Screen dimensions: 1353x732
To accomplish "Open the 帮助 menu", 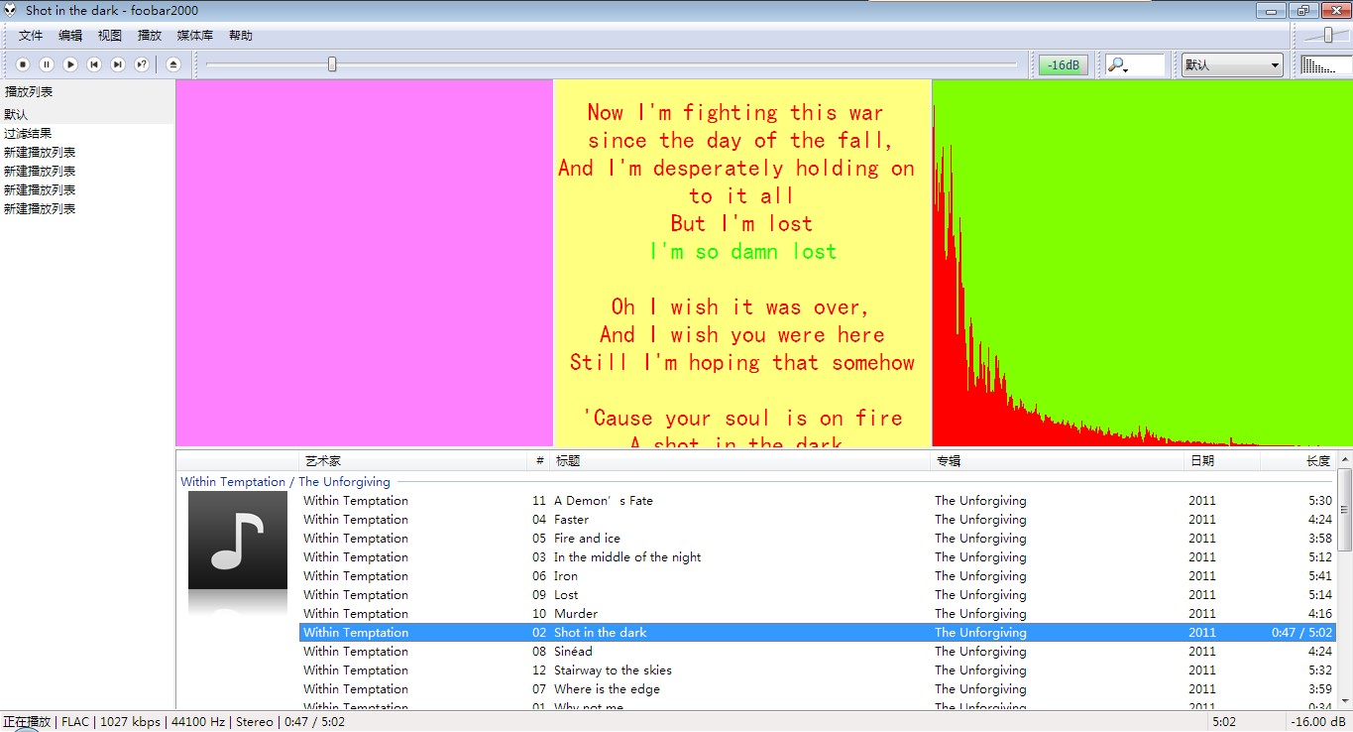I will point(241,36).
